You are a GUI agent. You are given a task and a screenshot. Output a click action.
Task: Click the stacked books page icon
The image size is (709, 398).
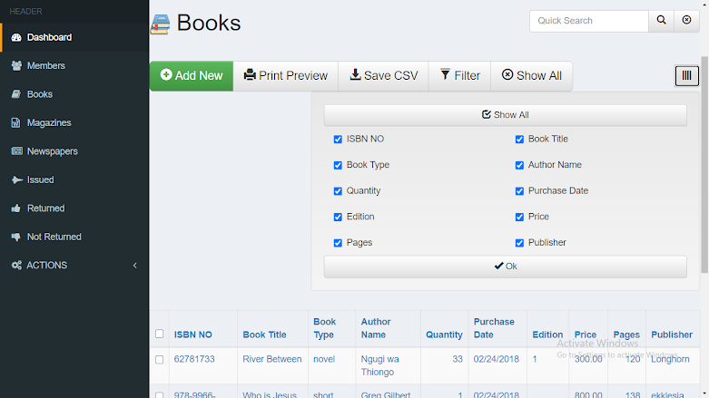[160, 24]
